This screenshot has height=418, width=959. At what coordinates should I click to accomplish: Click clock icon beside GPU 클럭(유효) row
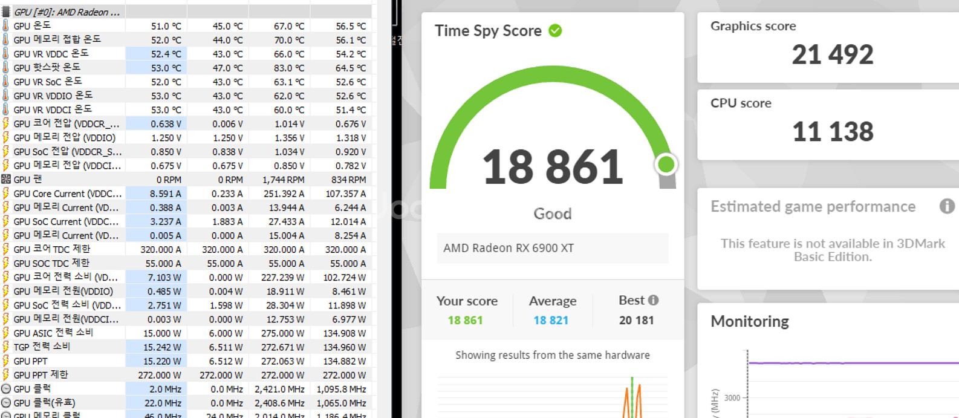(6, 402)
